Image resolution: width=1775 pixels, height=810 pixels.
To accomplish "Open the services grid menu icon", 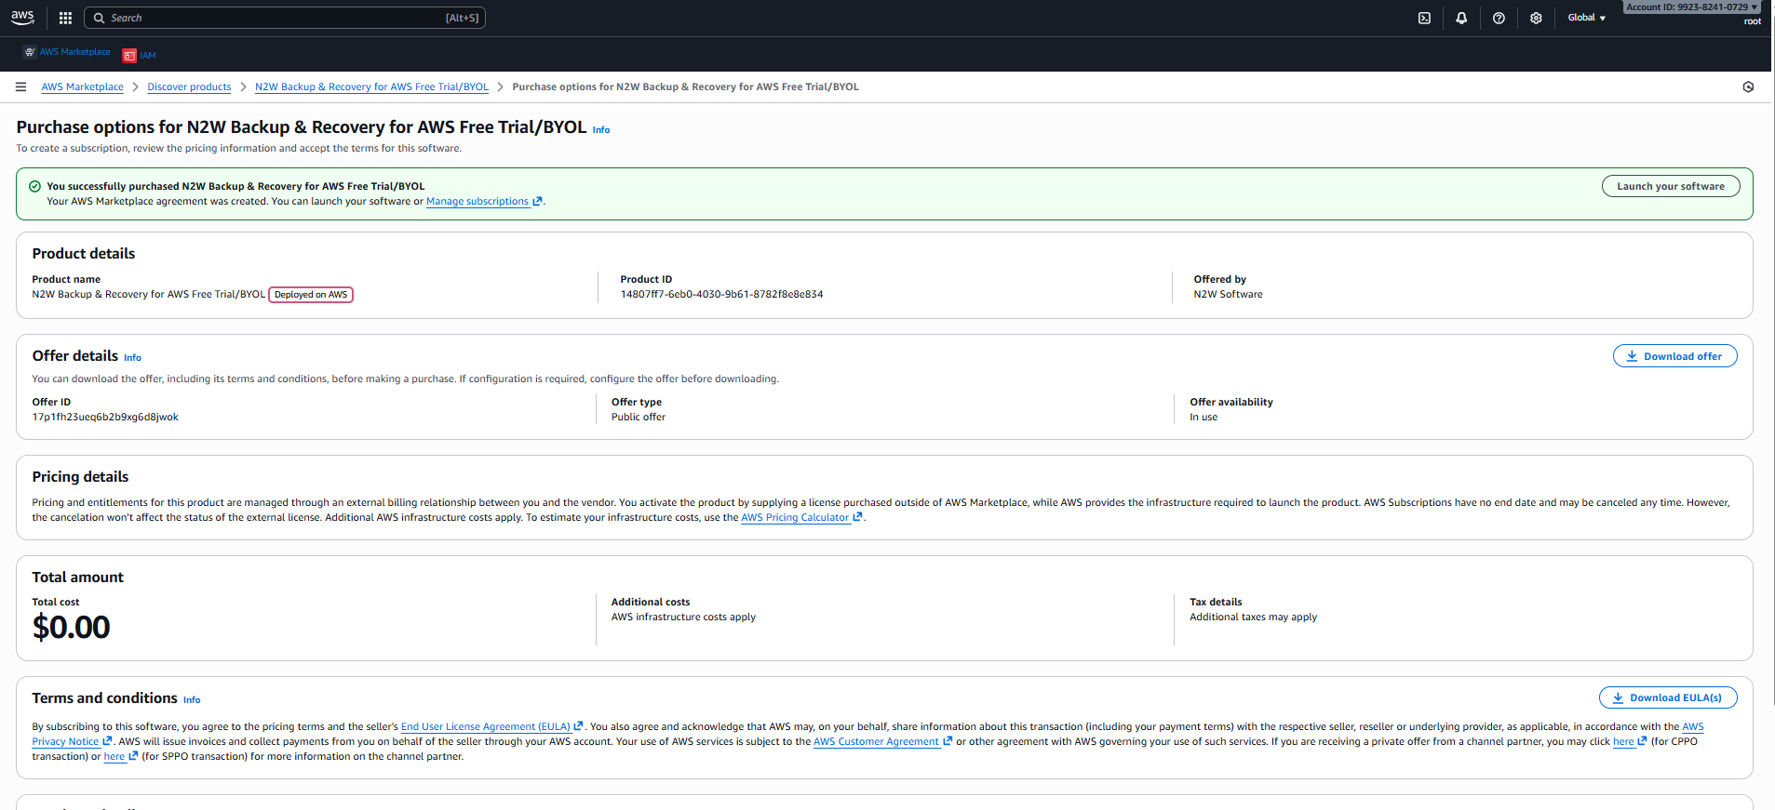I will click(x=65, y=18).
